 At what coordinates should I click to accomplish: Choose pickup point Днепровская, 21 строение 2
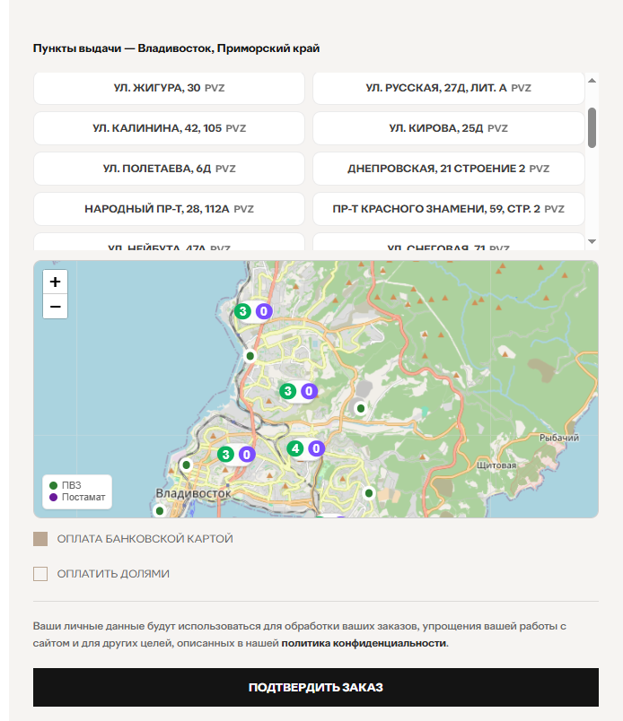pyautogui.click(x=449, y=169)
